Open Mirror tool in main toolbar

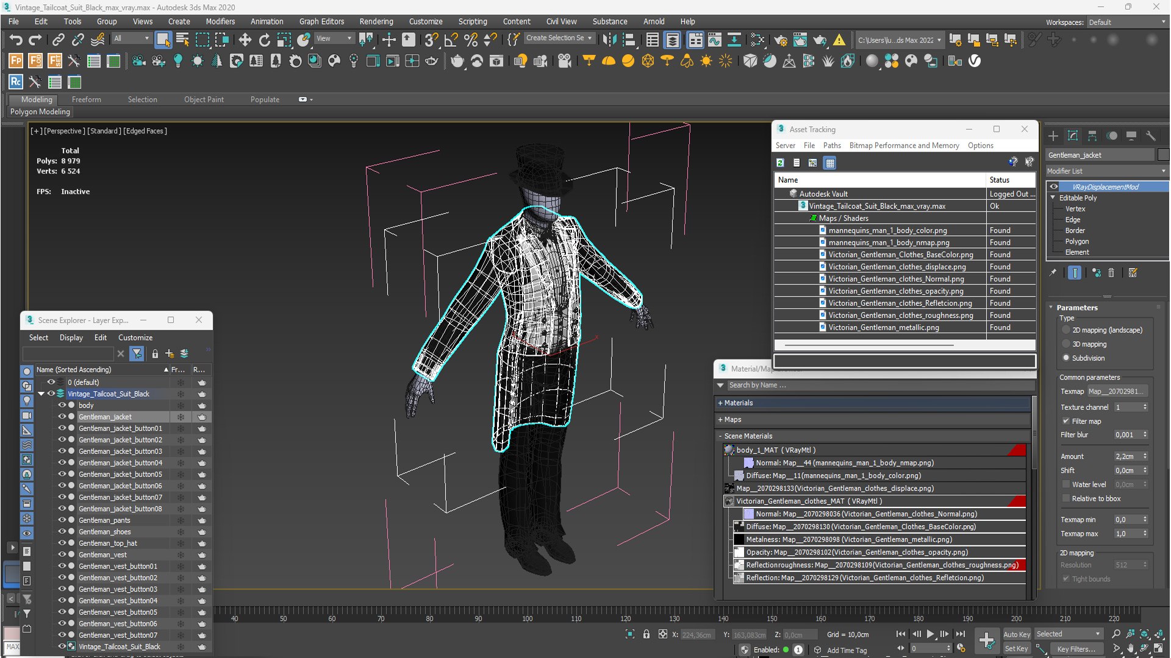pyautogui.click(x=609, y=40)
